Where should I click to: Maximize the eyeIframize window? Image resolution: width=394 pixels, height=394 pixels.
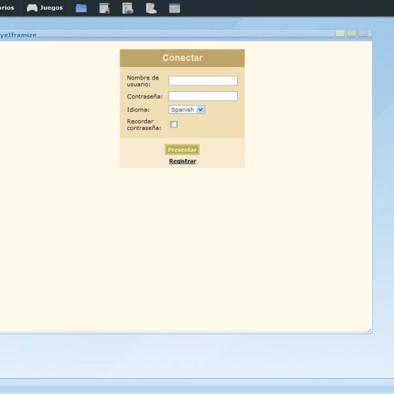point(351,33)
